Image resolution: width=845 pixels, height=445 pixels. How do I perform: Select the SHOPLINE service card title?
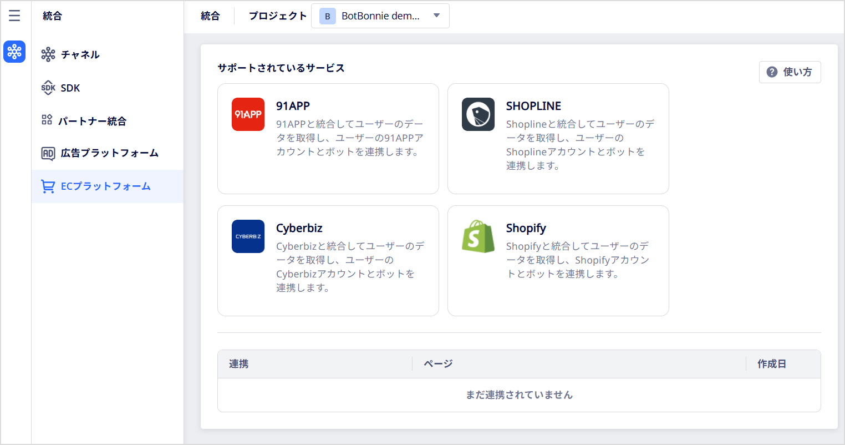pos(533,106)
